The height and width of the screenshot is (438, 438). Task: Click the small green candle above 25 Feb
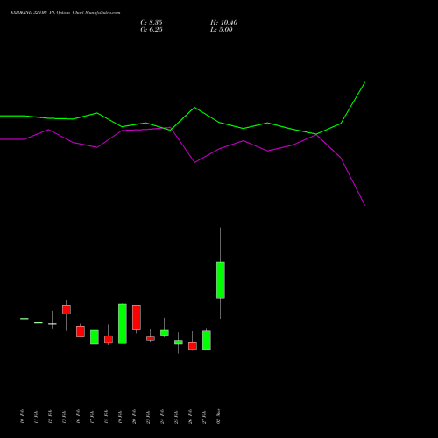tap(179, 343)
